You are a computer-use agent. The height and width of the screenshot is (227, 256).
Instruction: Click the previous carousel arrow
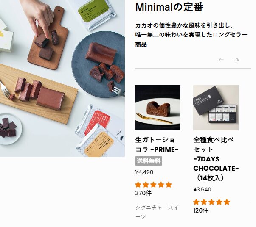coord(221,60)
